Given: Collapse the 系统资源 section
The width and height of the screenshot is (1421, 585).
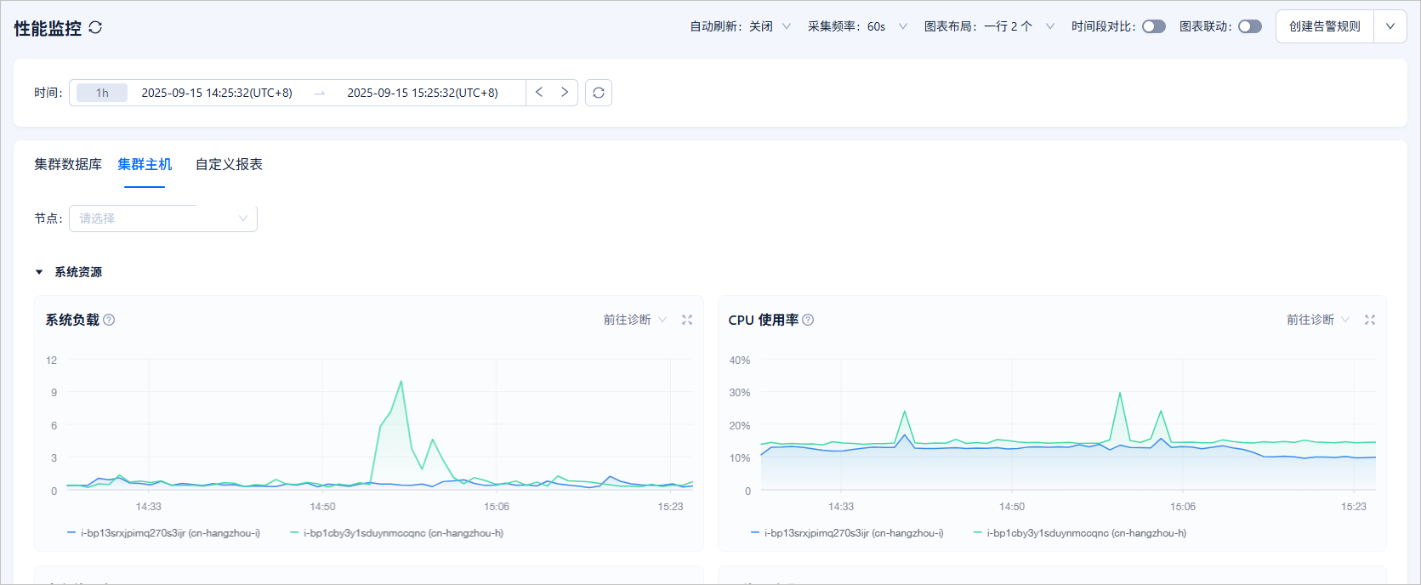Looking at the screenshot, I should pos(39,272).
